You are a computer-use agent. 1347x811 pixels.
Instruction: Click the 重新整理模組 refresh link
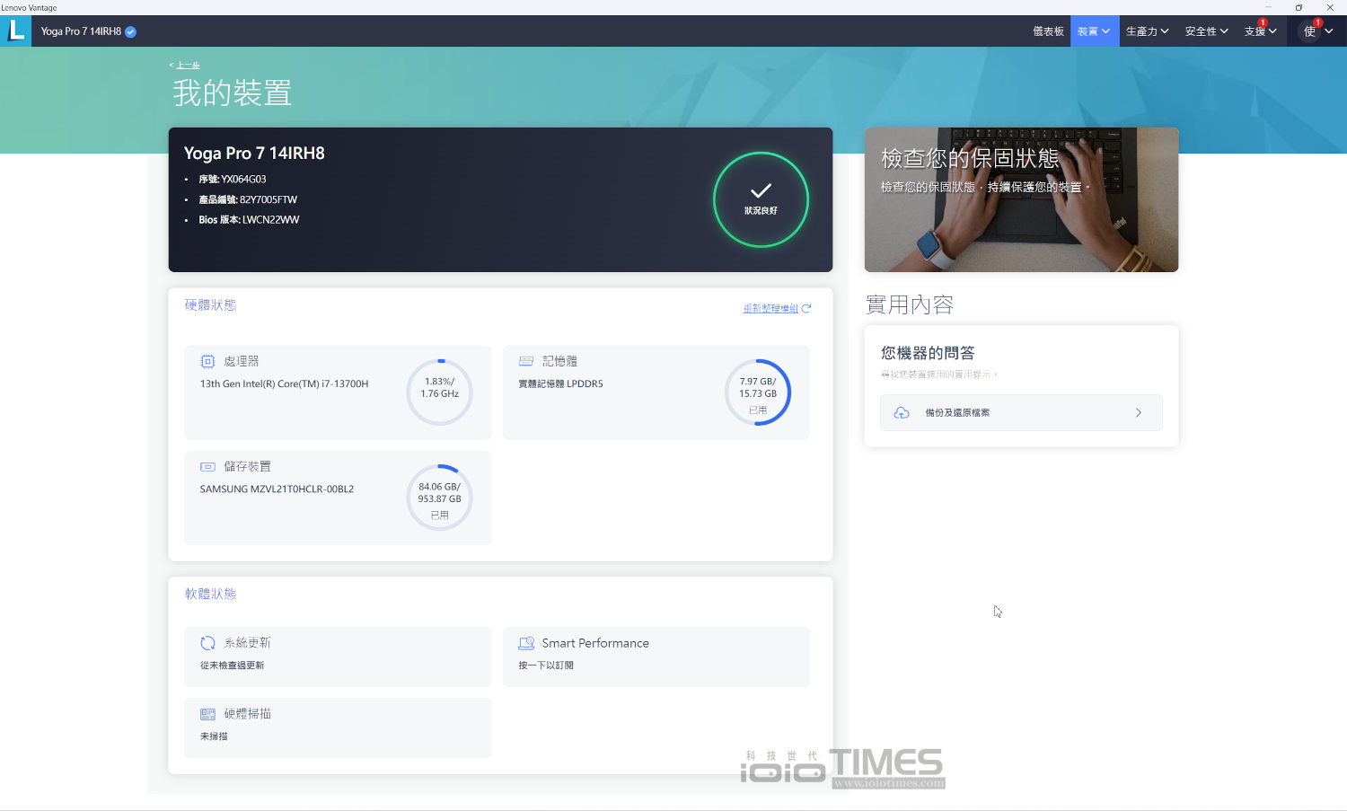(770, 308)
